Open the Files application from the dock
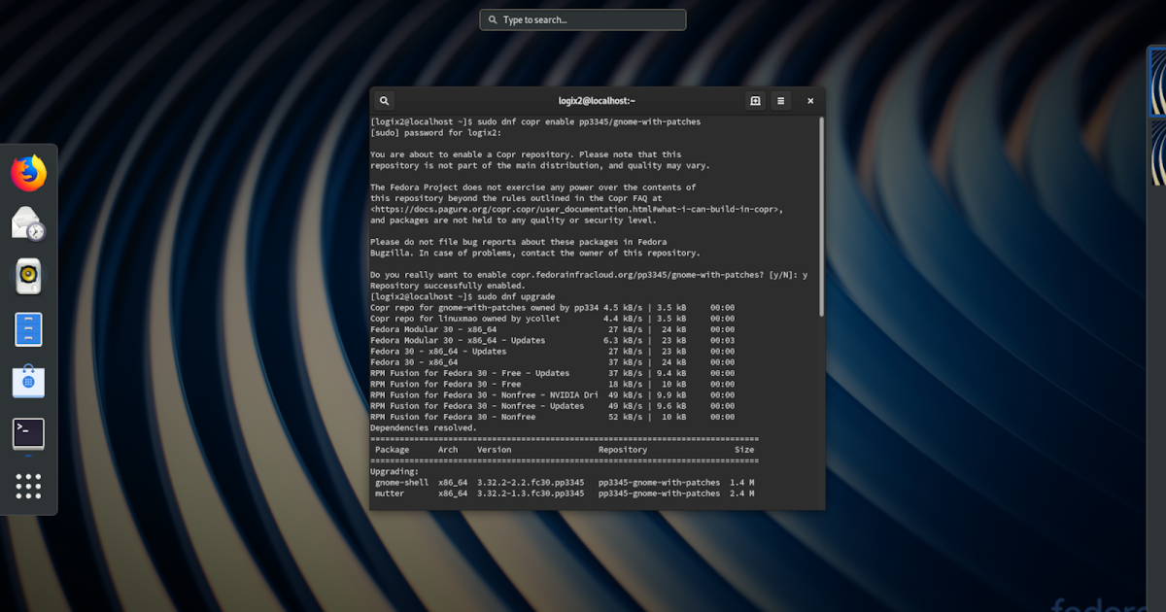 [x=28, y=328]
